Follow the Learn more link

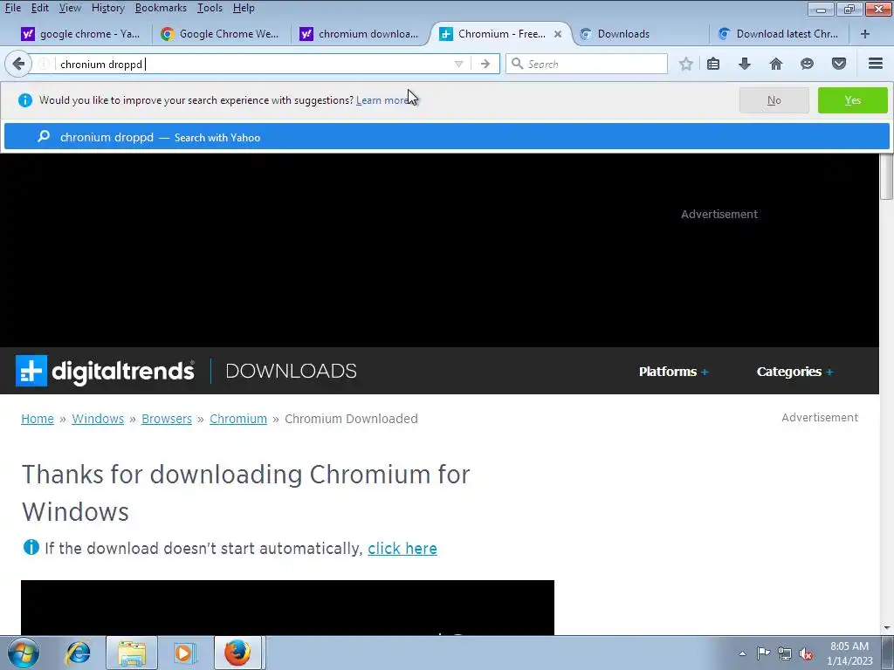pyautogui.click(x=382, y=100)
